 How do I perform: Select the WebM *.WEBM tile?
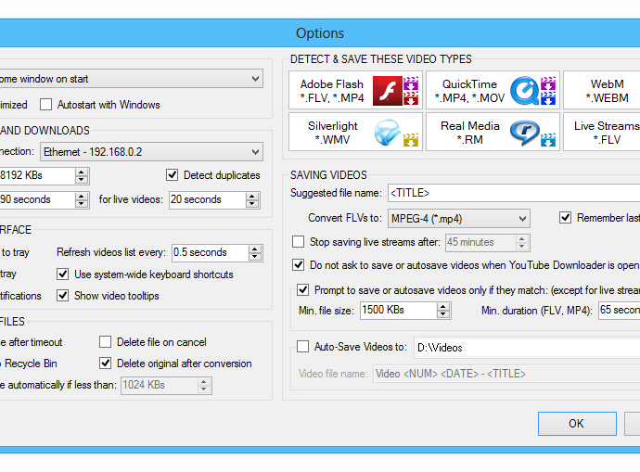602,91
